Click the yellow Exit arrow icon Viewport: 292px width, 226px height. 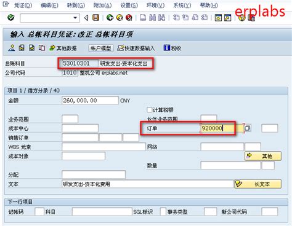[x=120, y=18]
